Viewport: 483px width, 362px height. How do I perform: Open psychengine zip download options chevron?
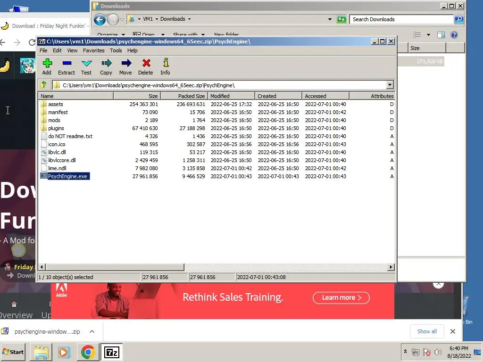click(92, 331)
